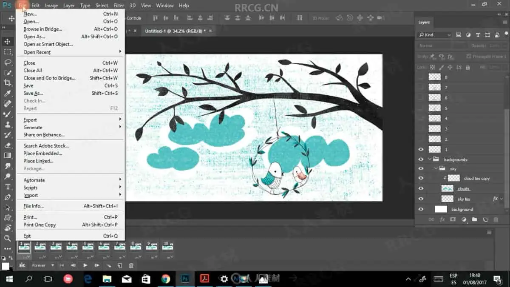Play the frame animation
510x287 pixels.
[85, 265]
